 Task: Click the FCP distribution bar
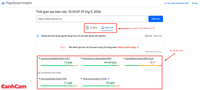click(59, 86)
